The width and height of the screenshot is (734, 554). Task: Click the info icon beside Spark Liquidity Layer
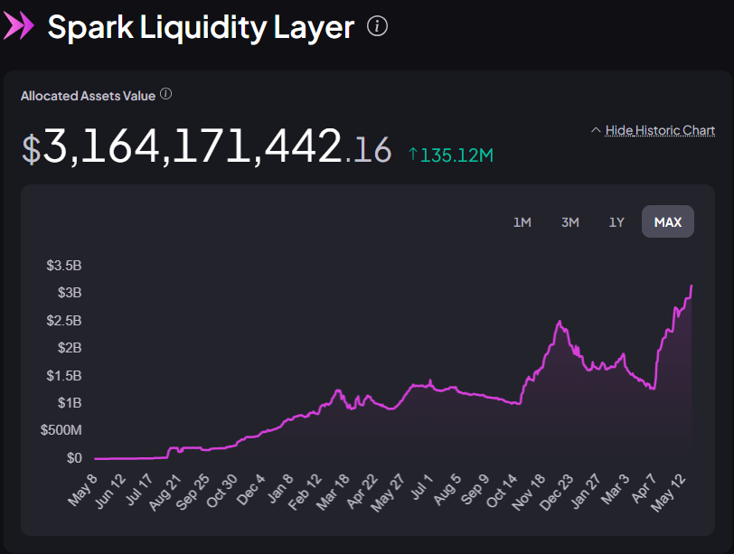pyautogui.click(x=377, y=26)
